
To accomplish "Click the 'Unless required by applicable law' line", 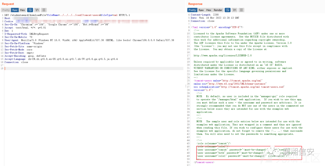I will pos(240,62).
